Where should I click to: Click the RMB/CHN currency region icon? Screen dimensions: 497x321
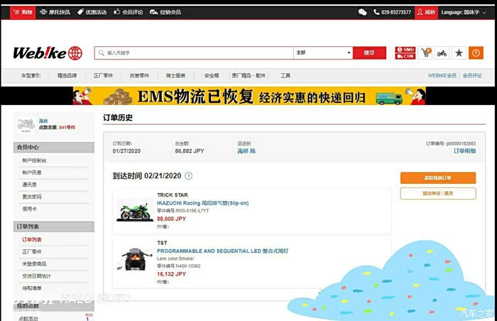point(405,53)
